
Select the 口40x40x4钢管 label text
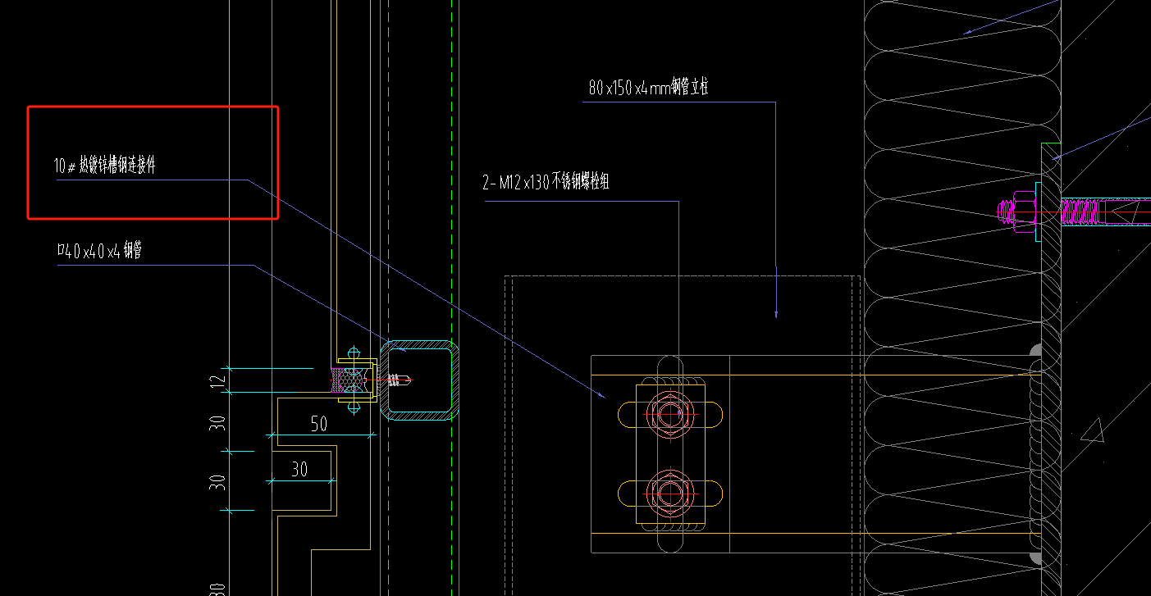point(98,252)
